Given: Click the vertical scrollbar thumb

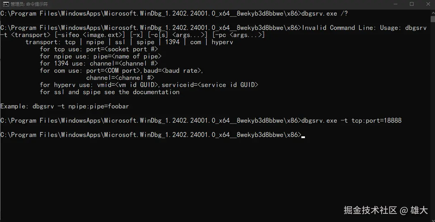Looking at the screenshot, I should (x=432, y=19).
